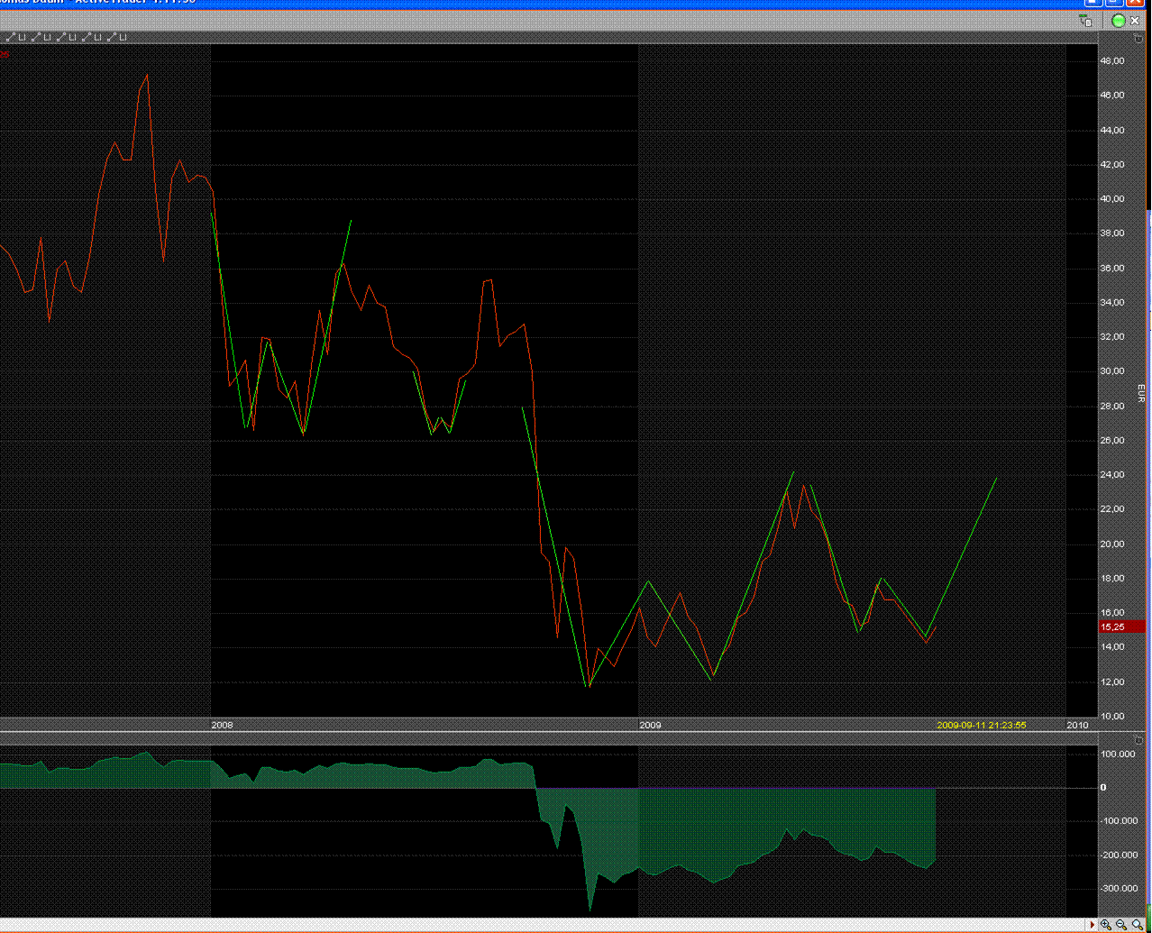The height and width of the screenshot is (933, 1152).
Task: Toggle the lock icon on the indicator axis
Action: [1138, 741]
